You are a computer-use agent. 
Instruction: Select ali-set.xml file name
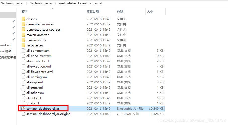pos(34,98)
